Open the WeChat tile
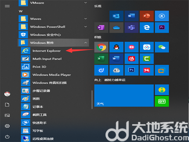 (x=162, y=47)
